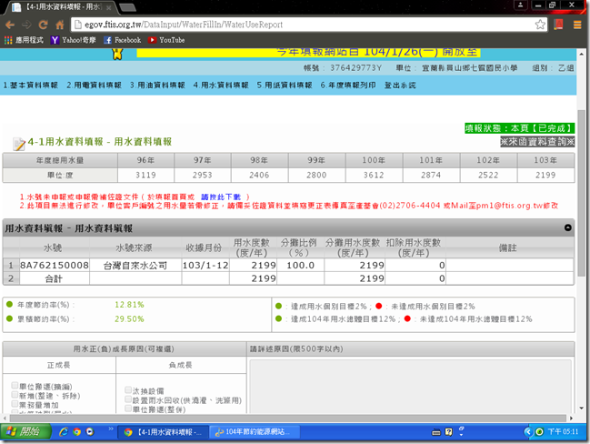Click the horizontal scrollbar right arrow
The image size is (590, 444).
click(572, 418)
